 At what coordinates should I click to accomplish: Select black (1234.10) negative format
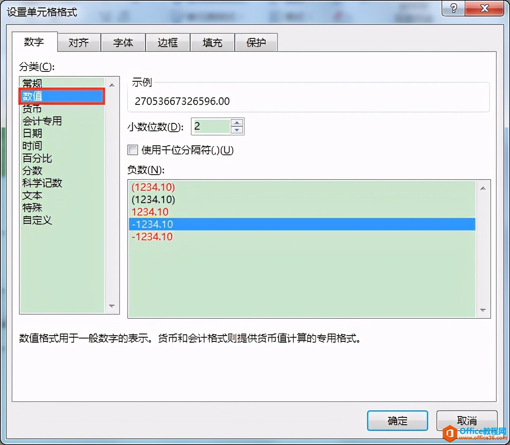point(302,199)
